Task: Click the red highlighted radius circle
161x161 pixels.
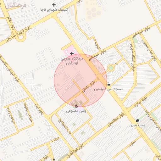Action: [80, 80]
